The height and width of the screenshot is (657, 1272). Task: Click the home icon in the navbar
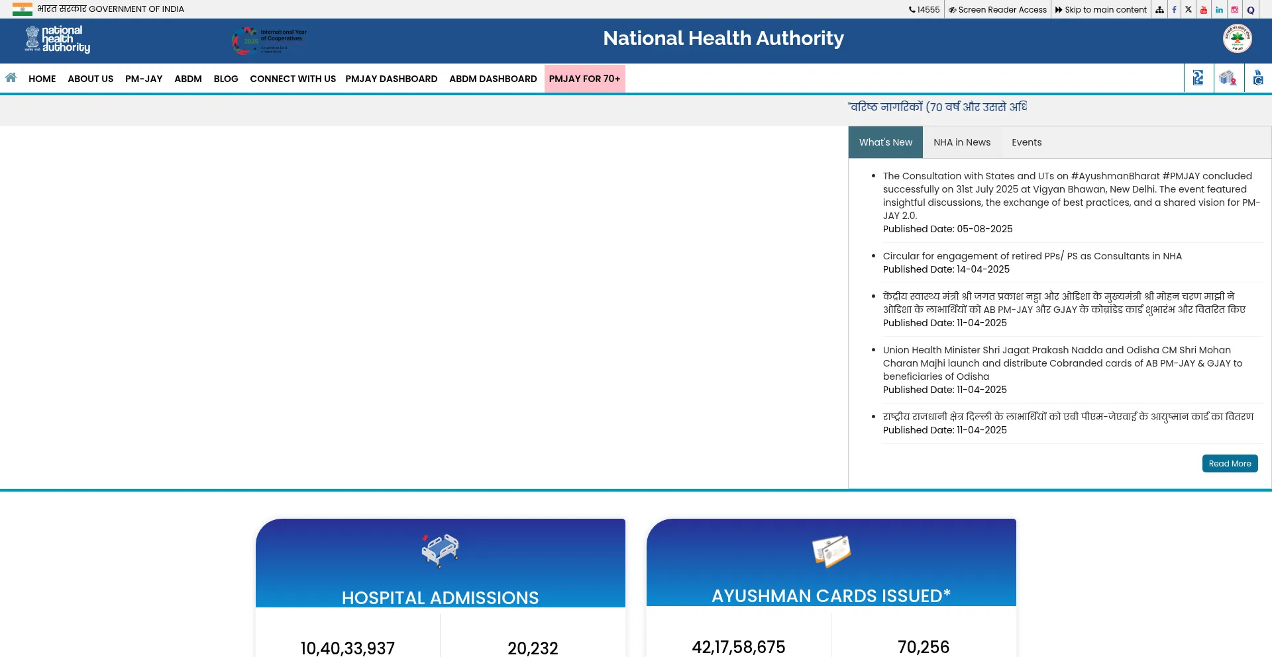click(11, 78)
